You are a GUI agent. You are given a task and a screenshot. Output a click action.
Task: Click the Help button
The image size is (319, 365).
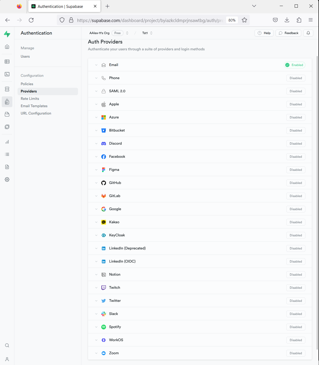click(264, 33)
